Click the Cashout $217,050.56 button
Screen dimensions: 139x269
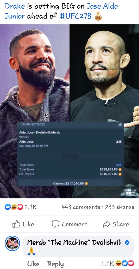[x=71, y=183]
